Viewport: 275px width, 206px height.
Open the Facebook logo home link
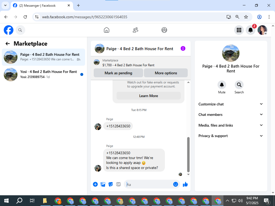(x=9, y=30)
